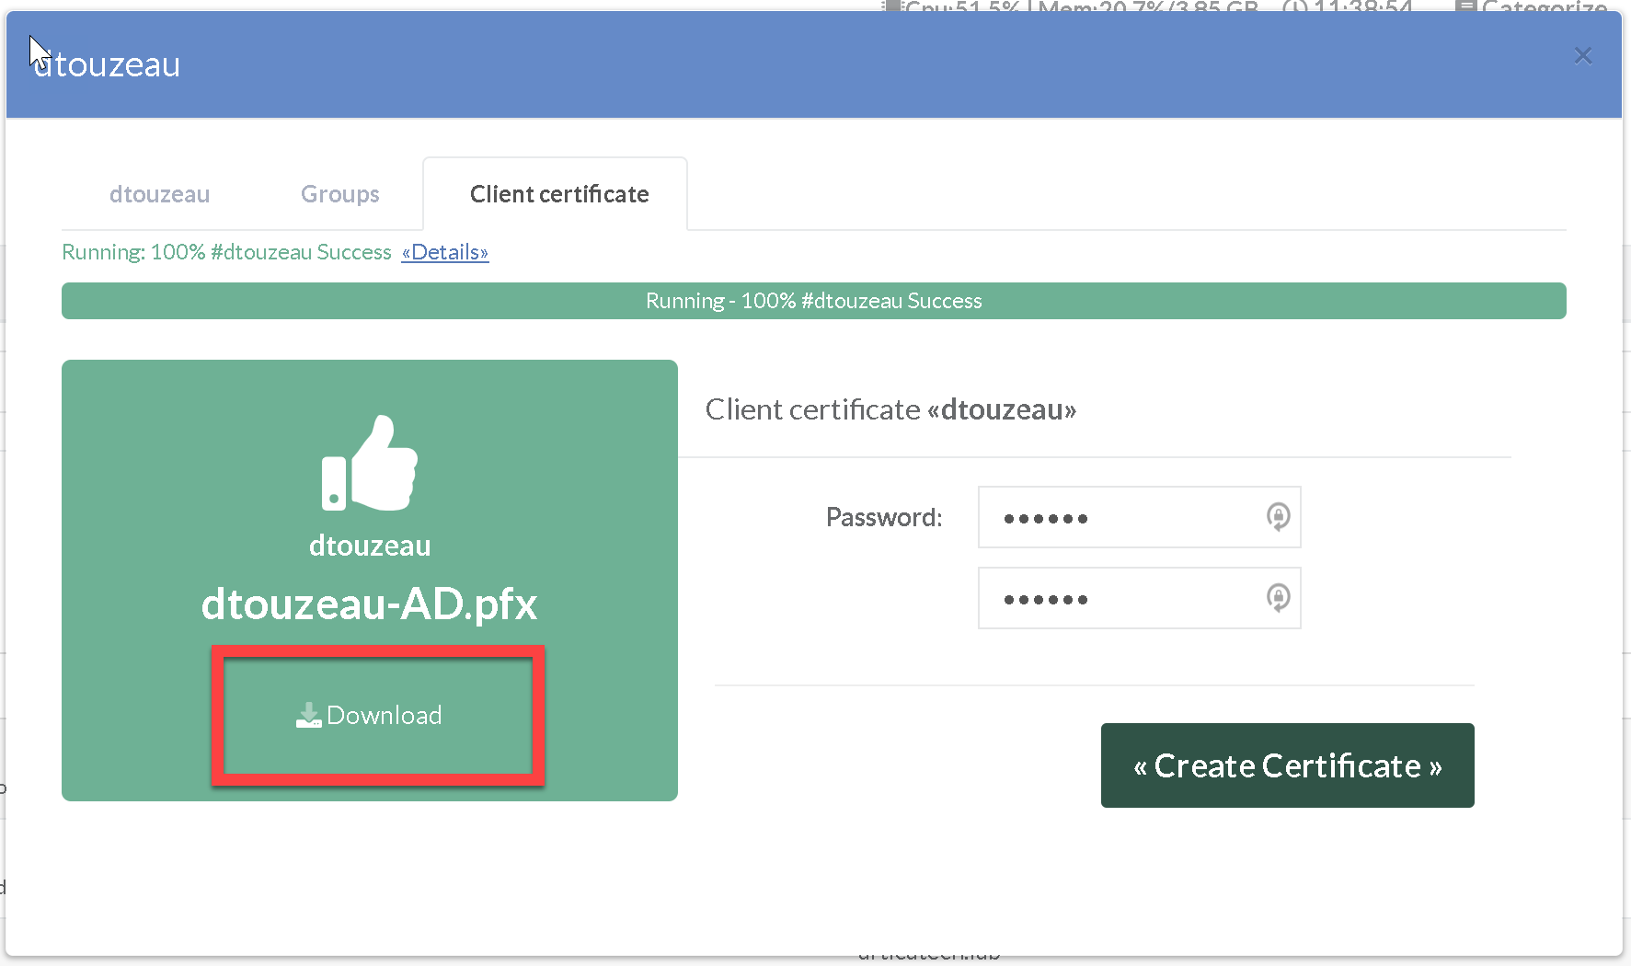Open the Groups tab
The height and width of the screenshot is (966, 1631).
coord(339,194)
